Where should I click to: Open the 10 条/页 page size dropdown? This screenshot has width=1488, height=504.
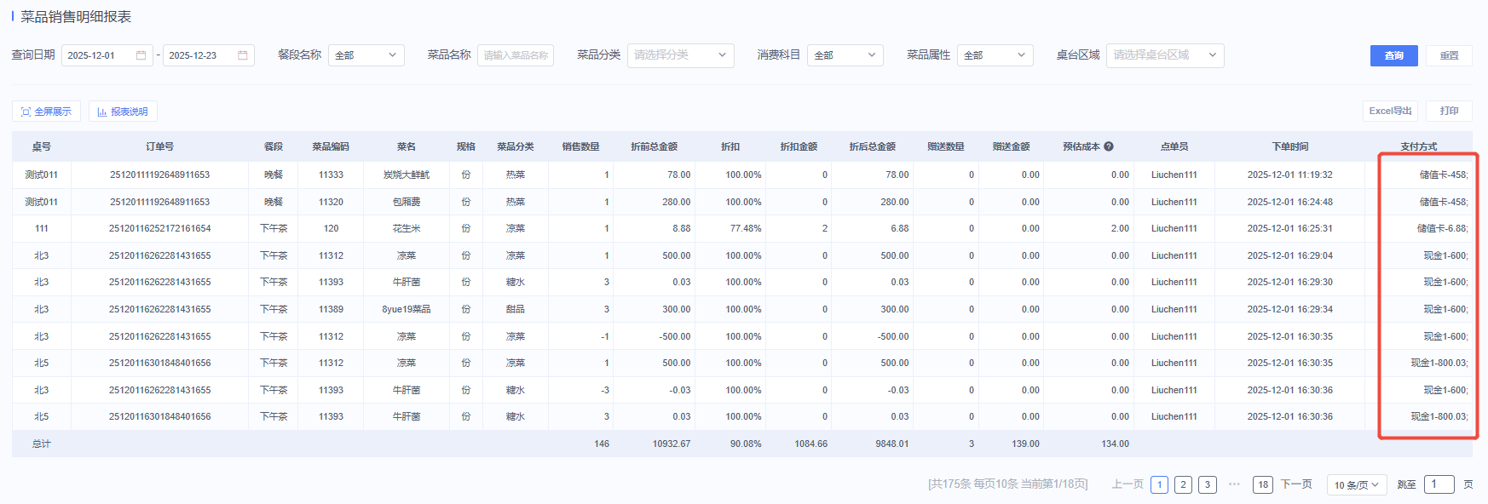(x=1357, y=484)
